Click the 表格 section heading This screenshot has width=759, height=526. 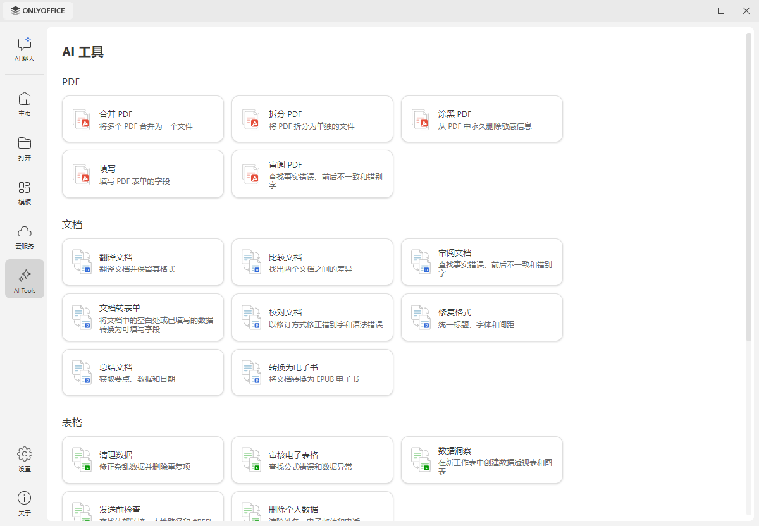coord(72,423)
